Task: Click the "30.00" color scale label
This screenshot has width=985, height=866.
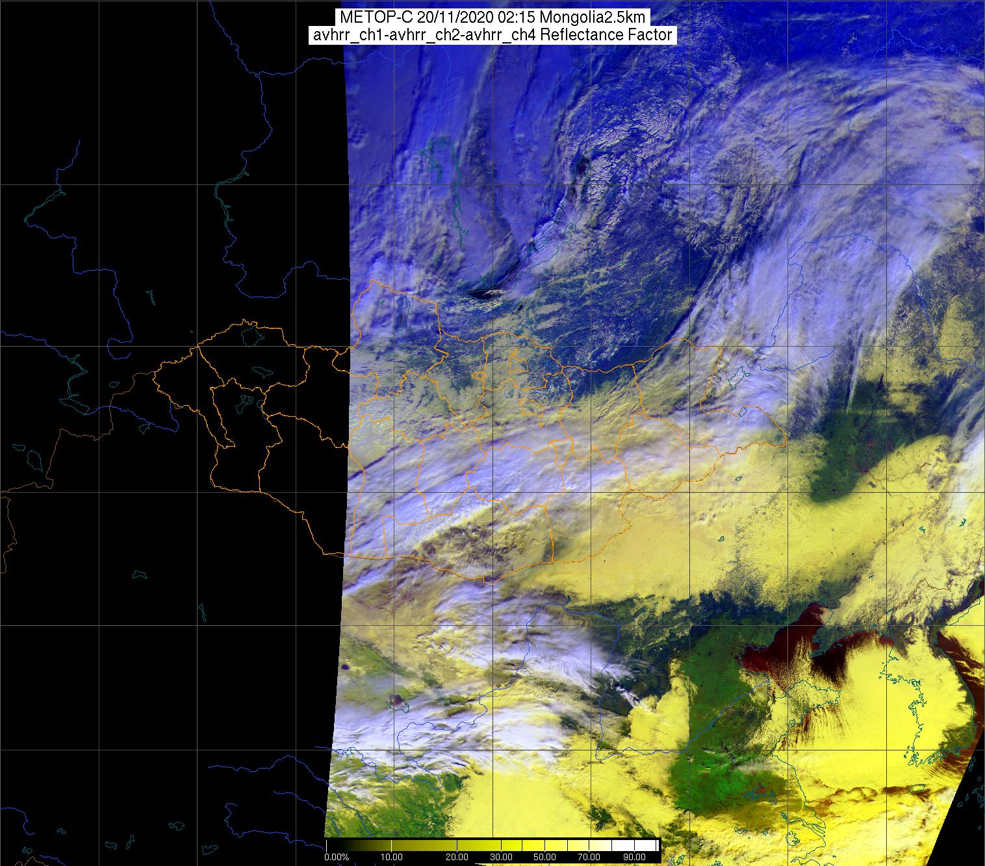Action: pyautogui.click(x=500, y=858)
